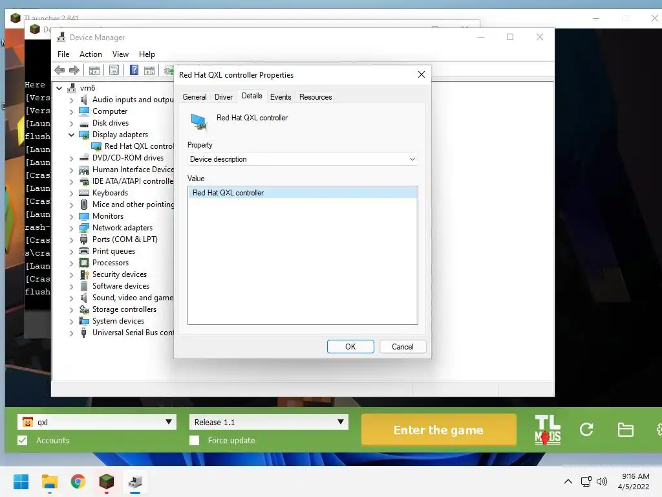Click the Device Manager taskbar icon
The height and width of the screenshot is (497, 662).
point(135,481)
